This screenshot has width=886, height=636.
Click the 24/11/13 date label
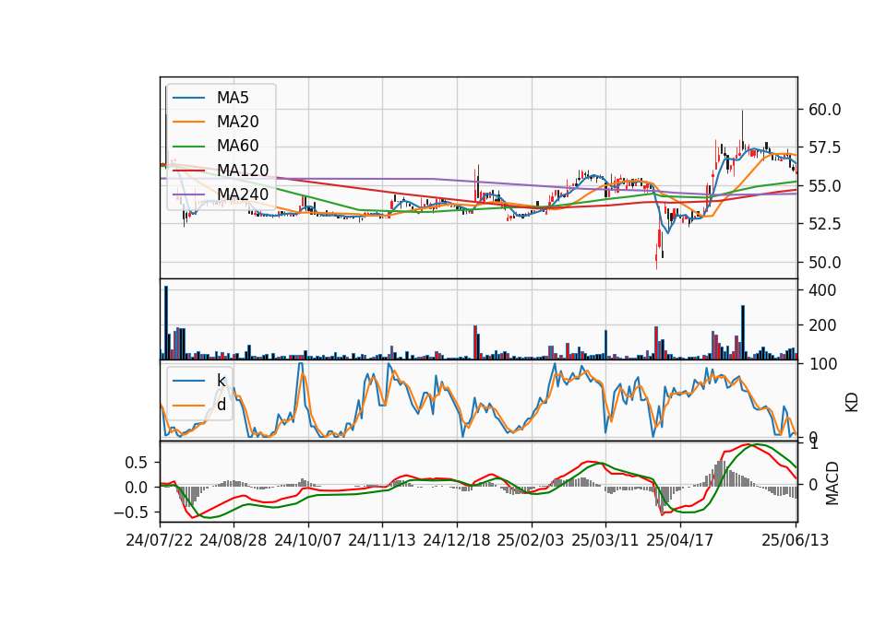click(x=382, y=540)
